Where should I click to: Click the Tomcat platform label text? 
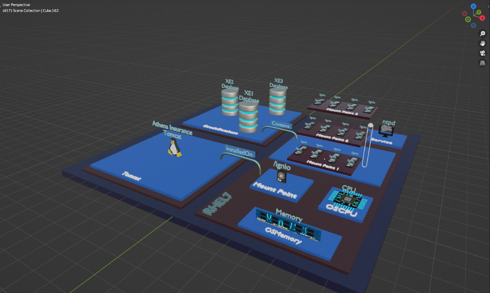pos(131,176)
